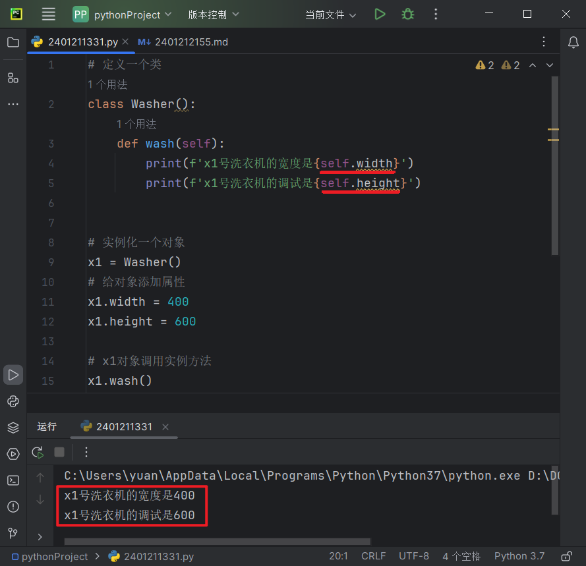Open the 4 个空格 indent settings
The width and height of the screenshot is (586, 566).
[461, 556]
